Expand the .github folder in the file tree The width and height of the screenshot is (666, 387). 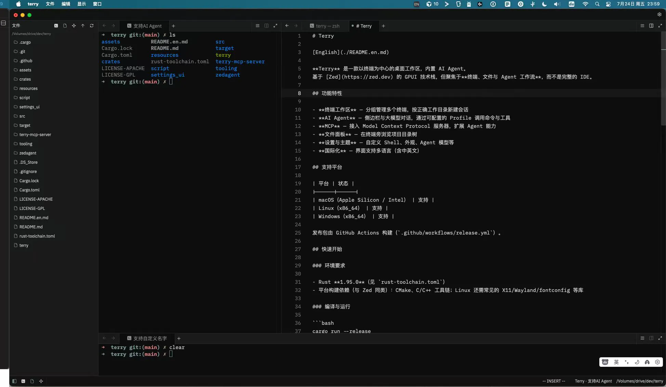pyautogui.click(x=54, y=61)
